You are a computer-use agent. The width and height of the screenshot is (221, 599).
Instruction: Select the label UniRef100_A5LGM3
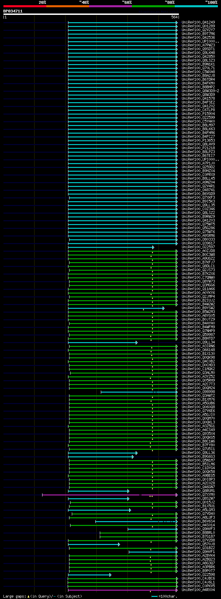point(198,510)
